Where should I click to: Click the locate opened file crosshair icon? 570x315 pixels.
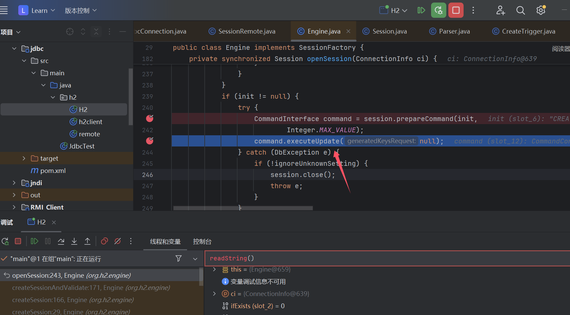pyautogui.click(x=70, y=32)
